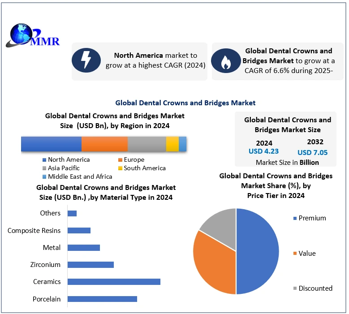
Task: Click the Zirconium bar
Action: (x=90, y=265)
